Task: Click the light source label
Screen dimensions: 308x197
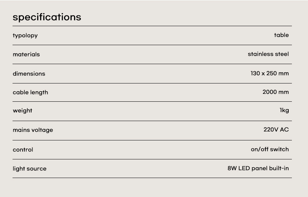Action: [x=30, y=169]
